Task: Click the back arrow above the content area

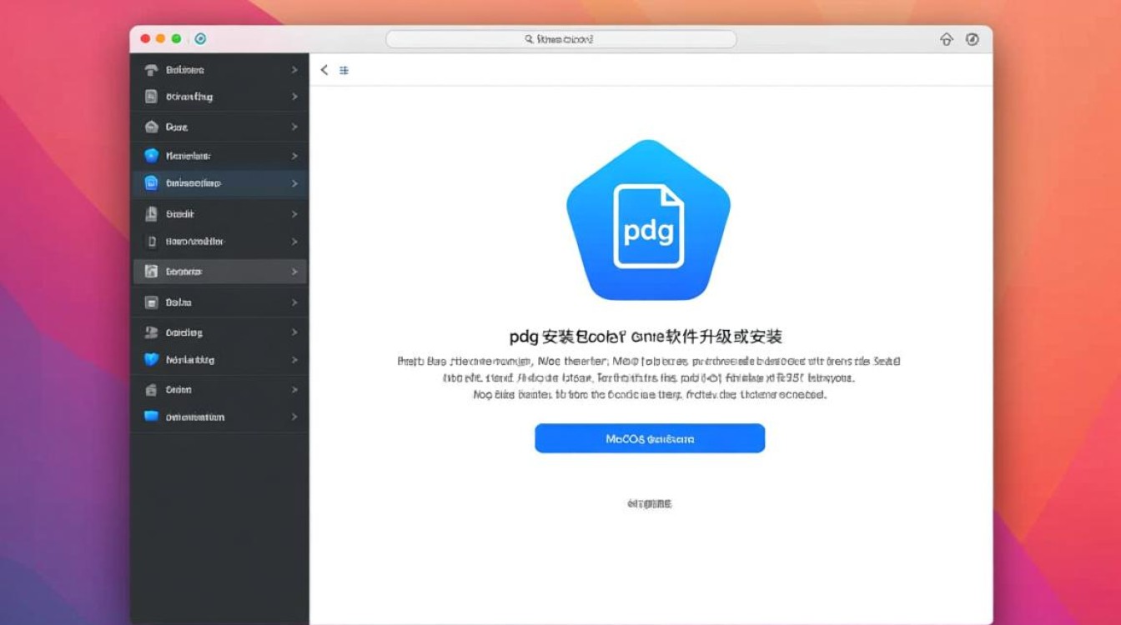Action: click(324, 71)
